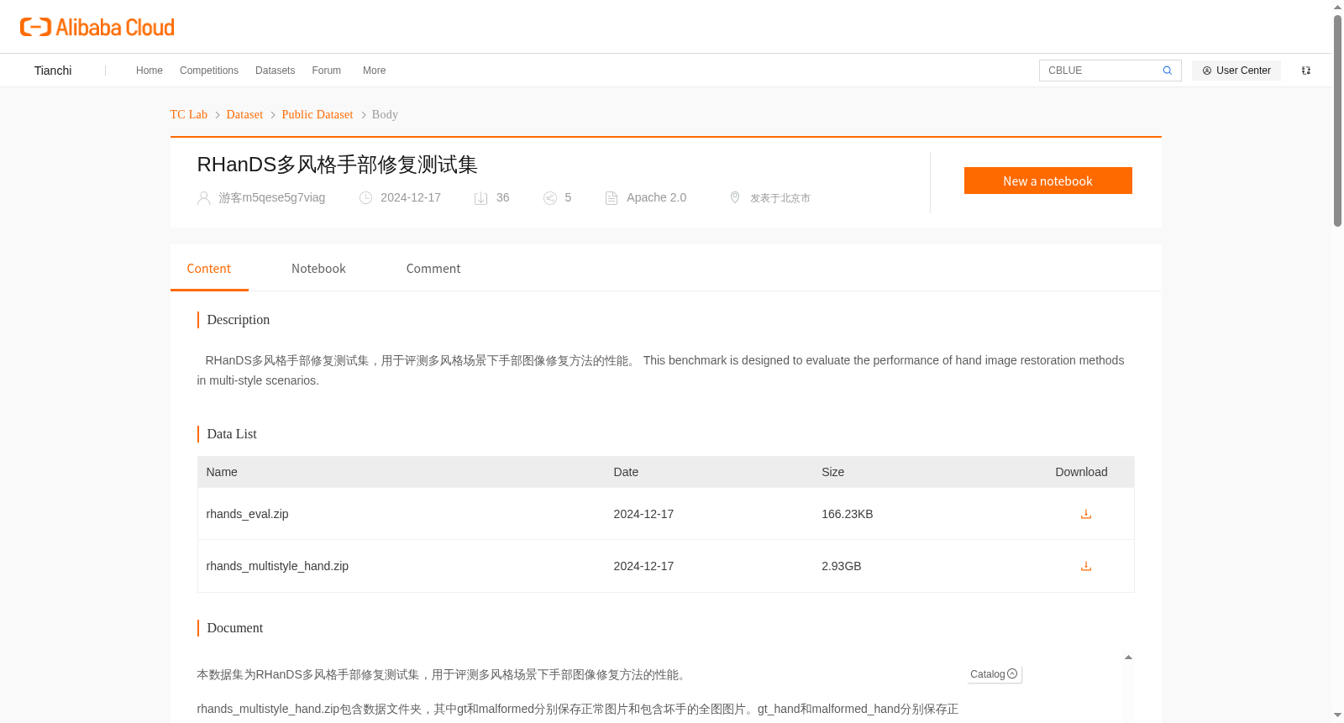Click the page vertical scrollbar thumb

(x=1337, y=121)
